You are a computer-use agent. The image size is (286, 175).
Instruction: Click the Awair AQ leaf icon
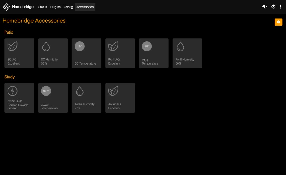click(113, 91)
